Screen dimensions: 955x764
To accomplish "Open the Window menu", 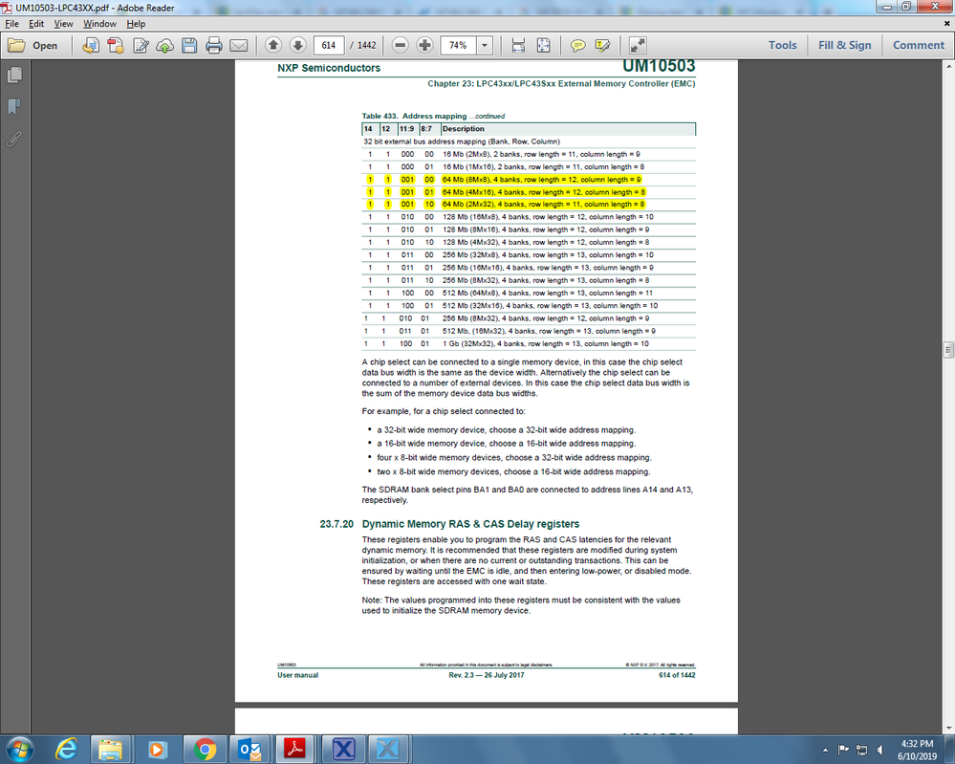I will pyautogui.click(x=99, y=24).
